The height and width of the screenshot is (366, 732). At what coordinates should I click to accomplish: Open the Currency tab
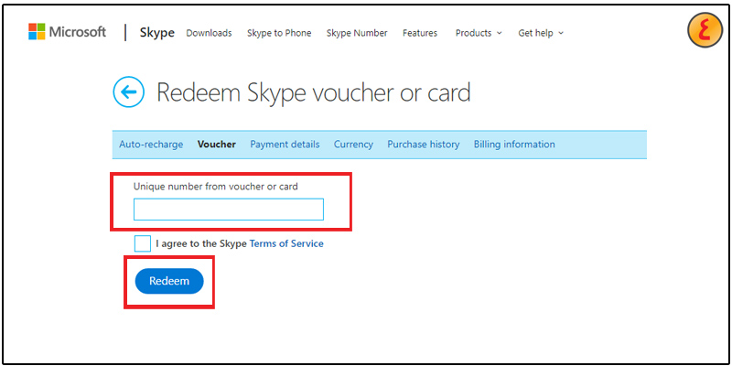click(x=353, y=145)
